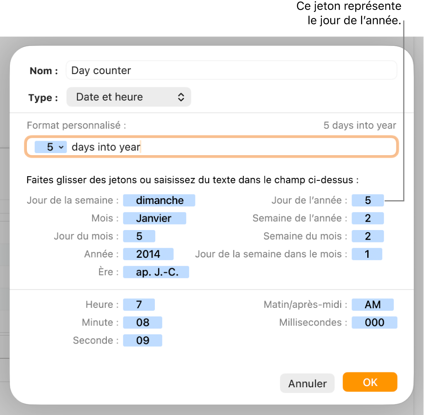Select the "Janvier" month token
Screen dimensions: 424x415
click(x=154, y=218)
